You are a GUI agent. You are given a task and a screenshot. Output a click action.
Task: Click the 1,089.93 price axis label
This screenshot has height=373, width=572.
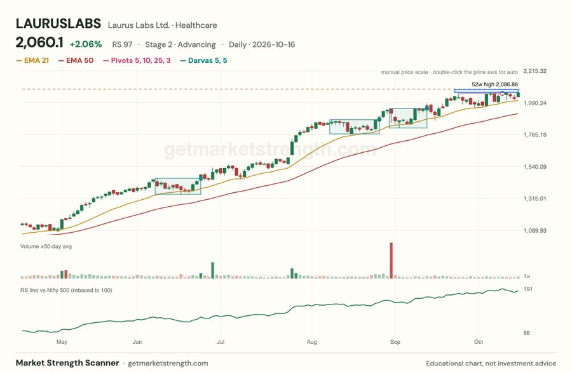coord(535,230)
